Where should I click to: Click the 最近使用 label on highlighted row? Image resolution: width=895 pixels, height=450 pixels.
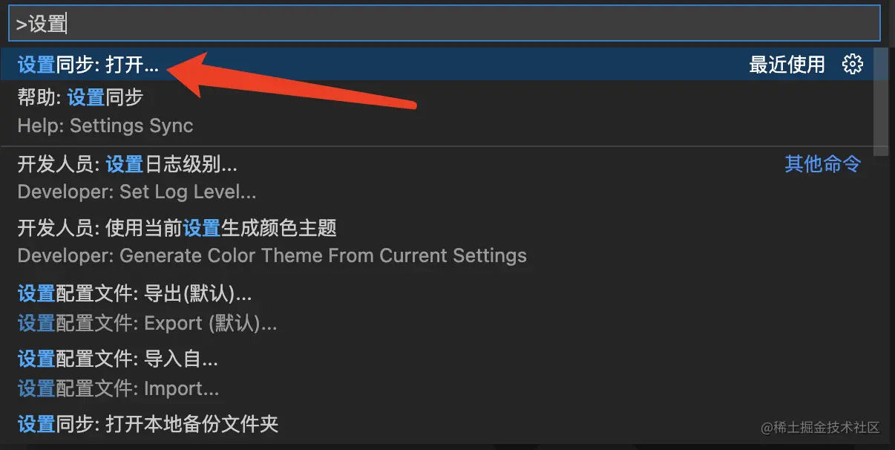click(x=787, y=65)
